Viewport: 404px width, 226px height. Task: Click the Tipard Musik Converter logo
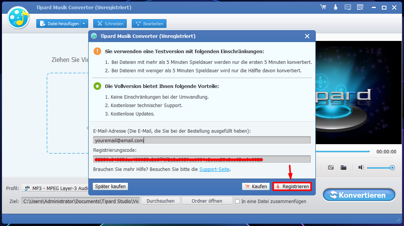pyautogui.click(x=19, y=18)
